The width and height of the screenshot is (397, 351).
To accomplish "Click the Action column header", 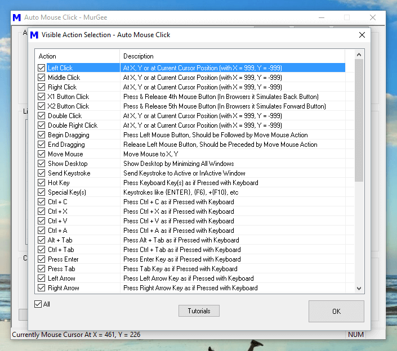I will click(x=77, y=56).
